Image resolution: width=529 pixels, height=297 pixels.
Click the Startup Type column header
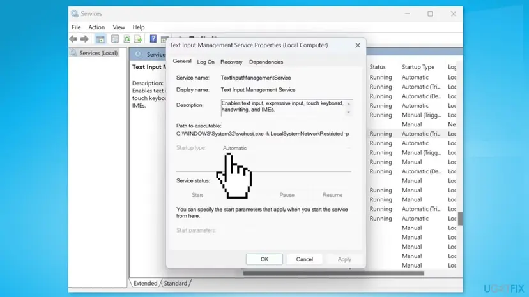click(418, 67)
